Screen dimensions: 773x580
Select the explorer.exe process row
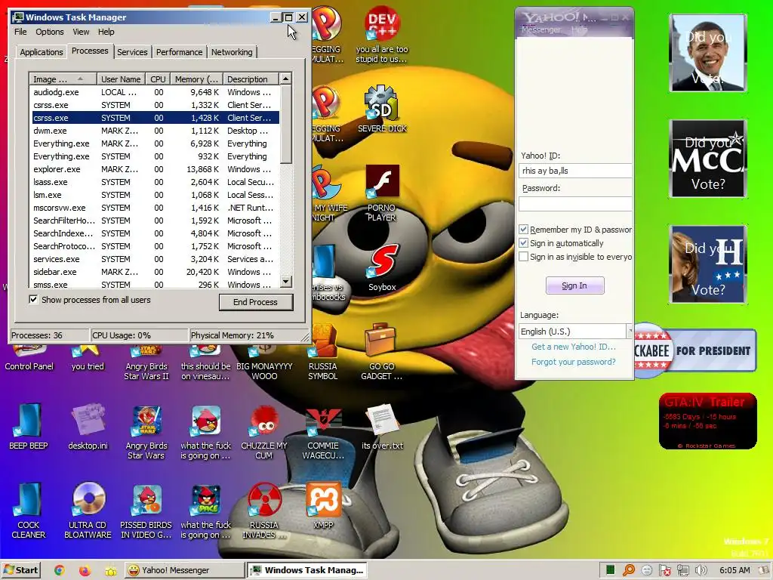[x=155, y=169]
